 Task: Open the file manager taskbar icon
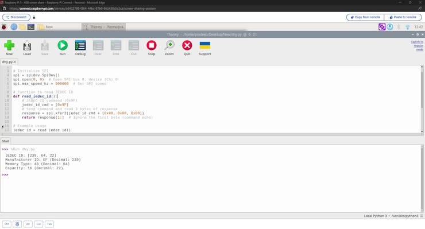pyautogui.click(x=22, y=27)
